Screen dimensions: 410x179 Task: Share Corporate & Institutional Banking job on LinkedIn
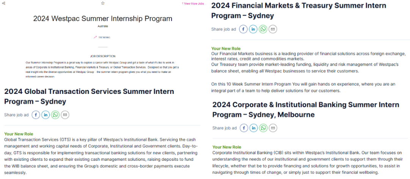pyautogui.click(x=254, y=128)
